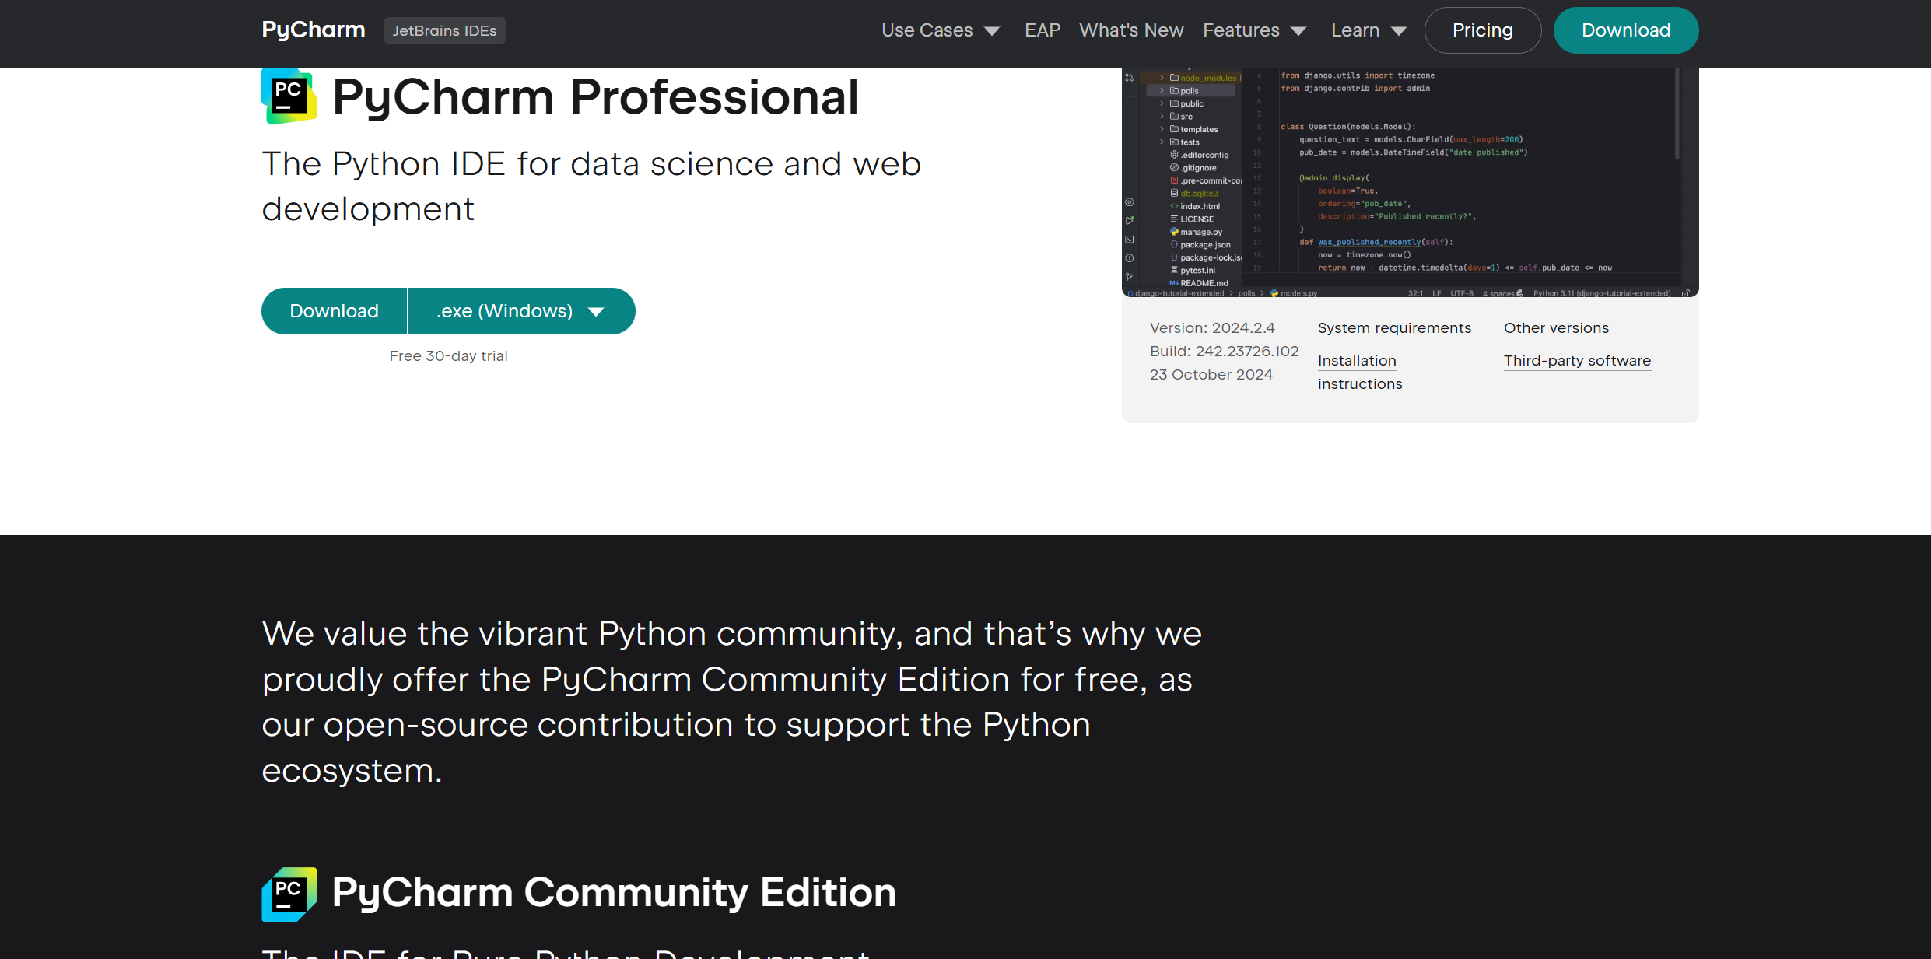This screenshot has width=1931, height=959.
Task: Click the polls folder in IDE preview
Action: 1190,91
